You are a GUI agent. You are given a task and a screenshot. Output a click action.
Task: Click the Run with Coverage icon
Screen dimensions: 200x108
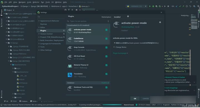click(x=156, y=6)
